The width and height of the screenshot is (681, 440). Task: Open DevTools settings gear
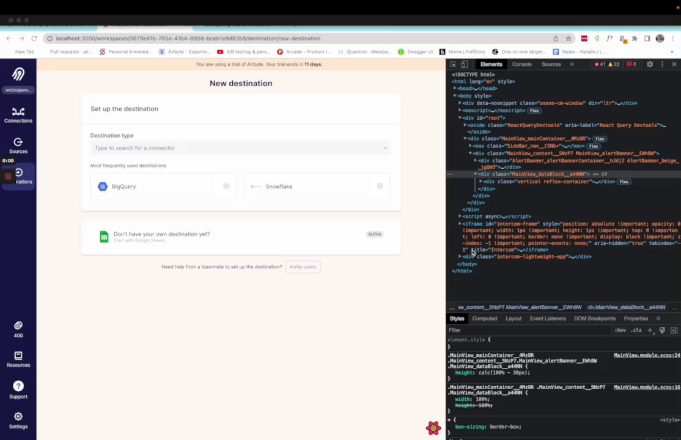(x=650, y=64)
